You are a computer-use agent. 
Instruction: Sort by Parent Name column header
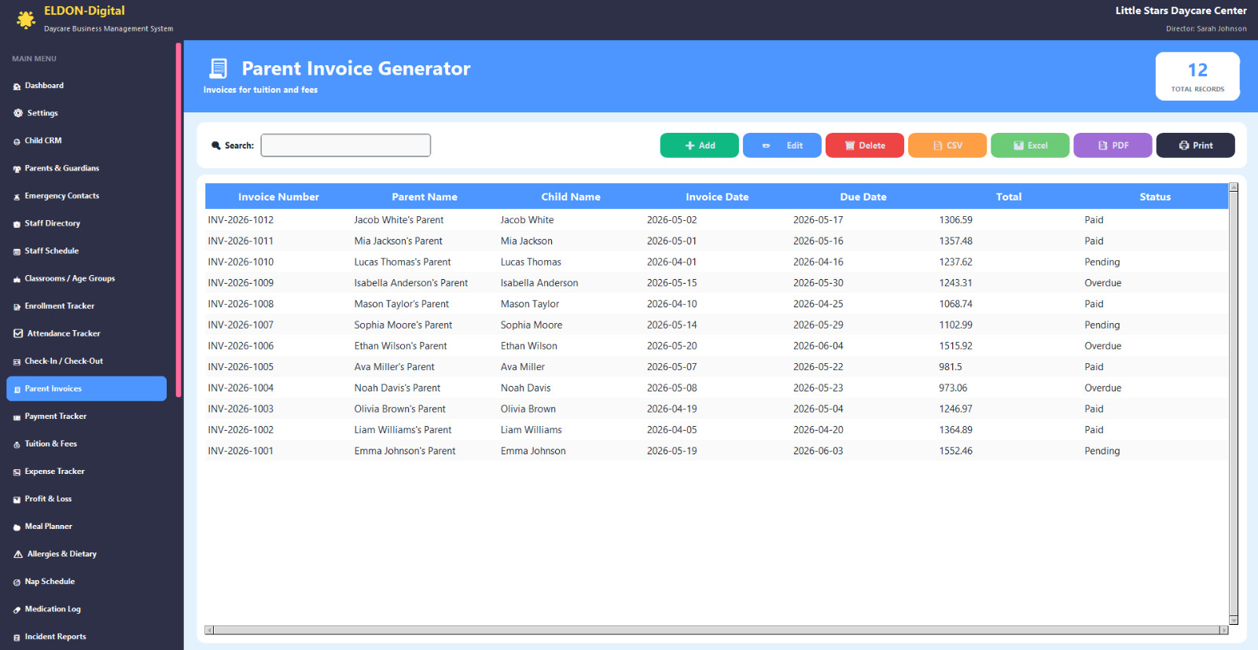(425, 196)
